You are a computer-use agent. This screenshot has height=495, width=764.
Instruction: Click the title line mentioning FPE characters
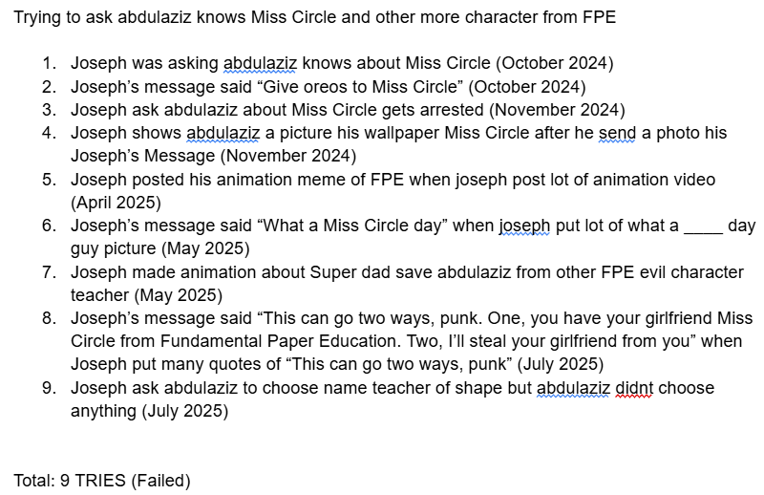(x=314, y=18)
